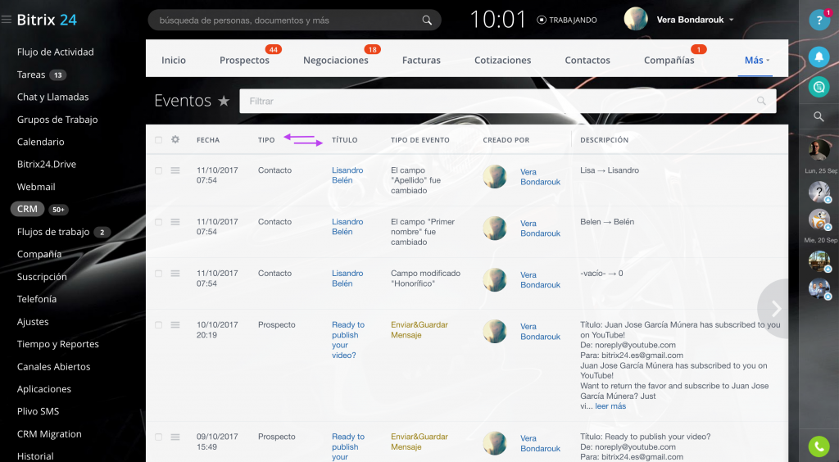Open Enviar&Guardar Mensaje link in 10/10/2017 row
Image resolution: width=839 pixels, height=462 pixels.
[x=419, y=330]
